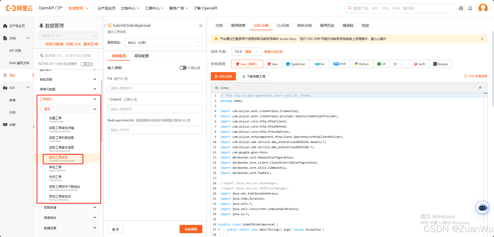
Task: Click the help icon next to OrderId 工单ID
Action: click(135, 99)
